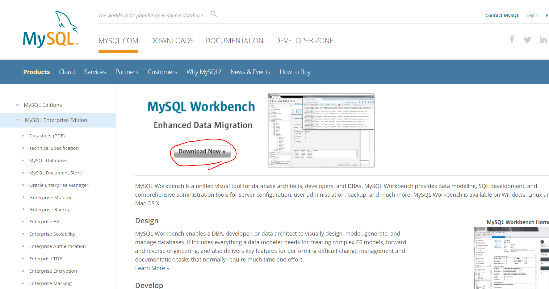Click the Design section heading
The height and width of the screenshot is (289, 549).
click(147, 221)
